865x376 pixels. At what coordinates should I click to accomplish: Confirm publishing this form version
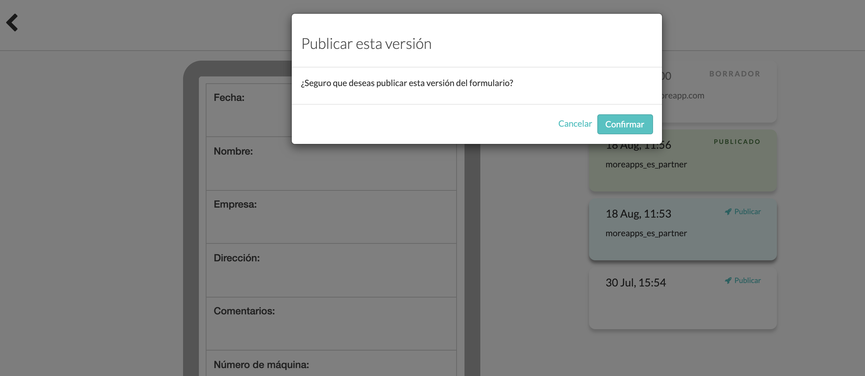tap(625, 124)
